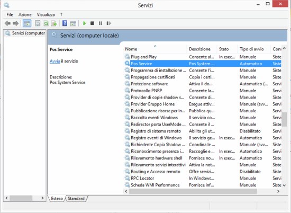The image size is (291, 213).
Task: Export the list with the toolbar icon
Action: pos(54,23)
